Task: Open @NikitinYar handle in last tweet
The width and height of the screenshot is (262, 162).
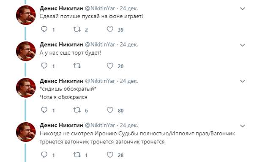Action: [100, 125]
